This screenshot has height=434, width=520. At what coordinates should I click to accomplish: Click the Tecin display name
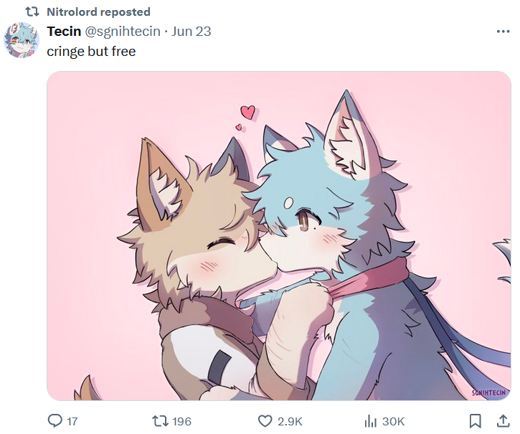(64, 31)
